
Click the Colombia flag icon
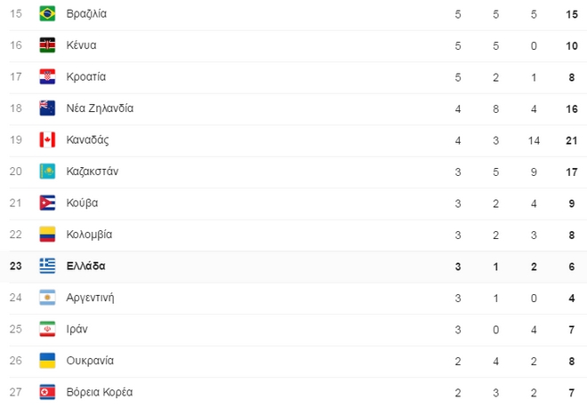48,235
